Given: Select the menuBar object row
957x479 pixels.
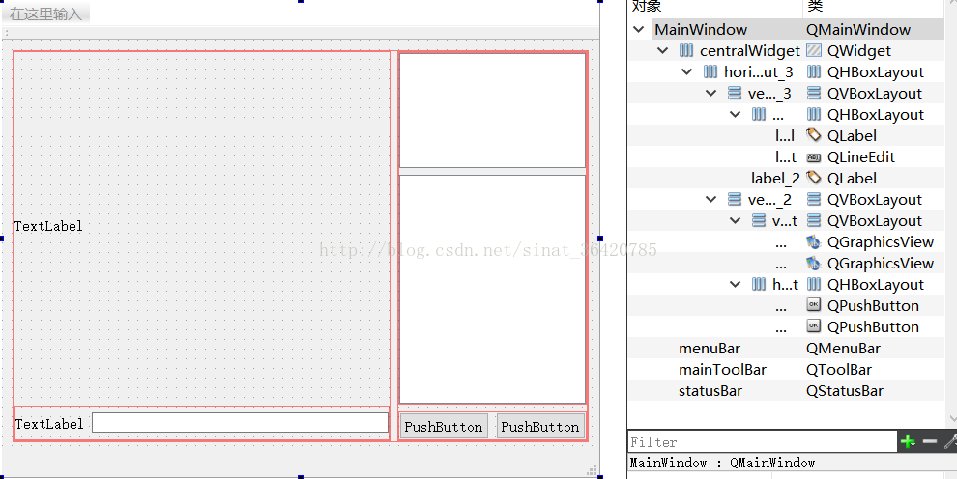Looking at the screenshot, I should [786, 348].
